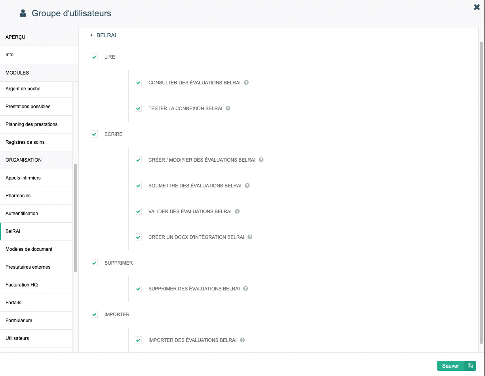485x376 pixels.
Task: Click help icon beside Importer des évaluations BelRAI
Action: click(242, 340)
